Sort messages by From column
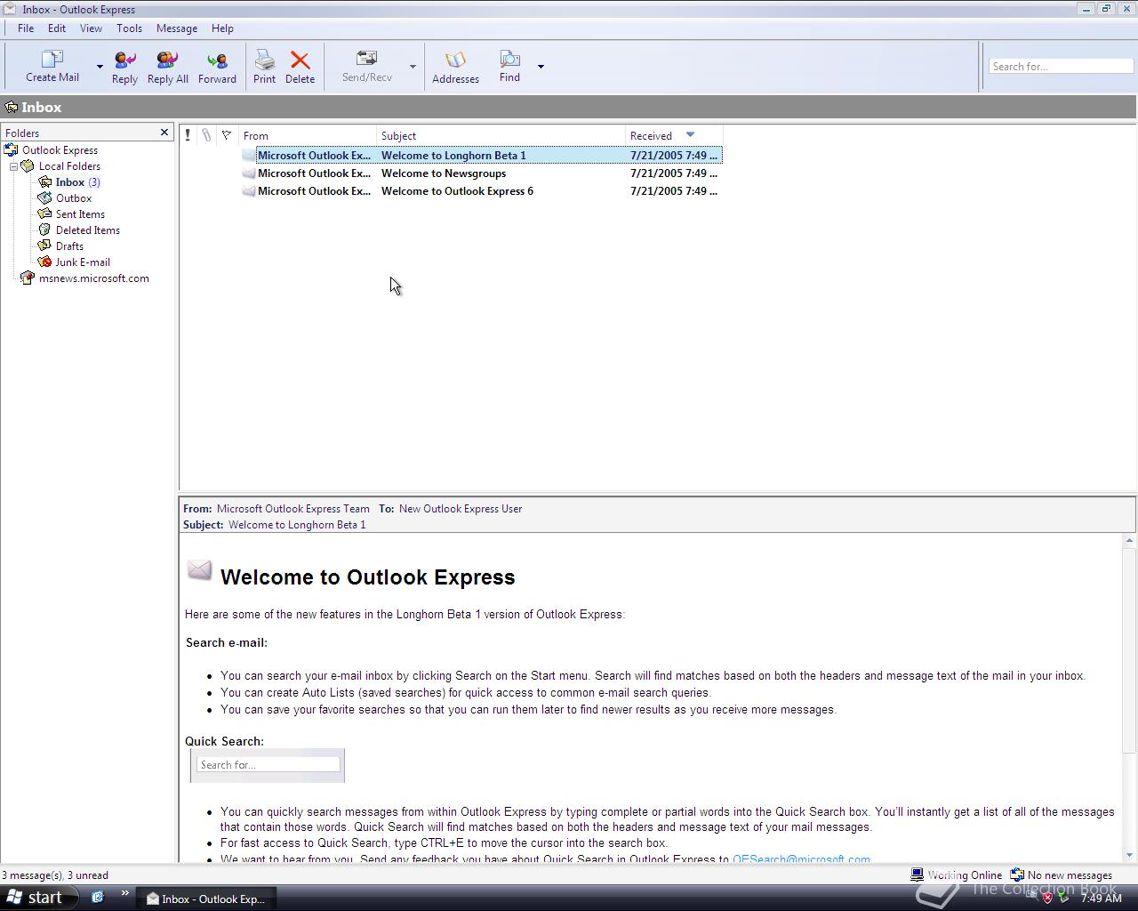1138x911 pixels. point(308,135)
